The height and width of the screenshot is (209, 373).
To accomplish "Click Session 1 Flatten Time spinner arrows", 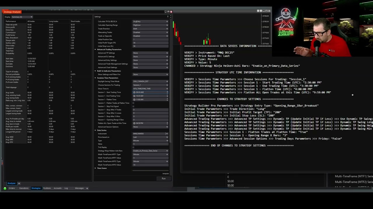I will coord(167,100).
